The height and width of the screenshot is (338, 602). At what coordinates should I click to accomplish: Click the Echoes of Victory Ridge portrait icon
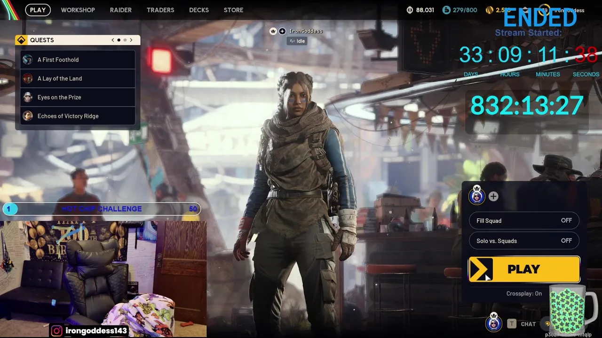(28, 116)
